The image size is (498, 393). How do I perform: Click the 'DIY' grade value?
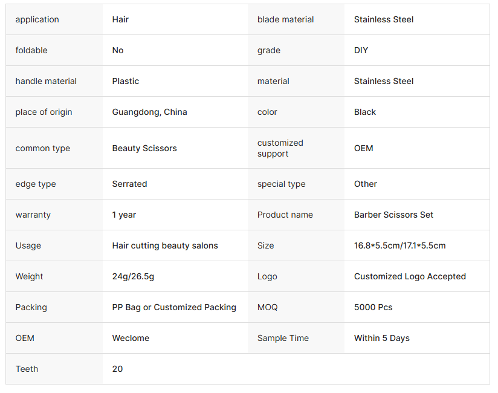[x=361, y=50]
